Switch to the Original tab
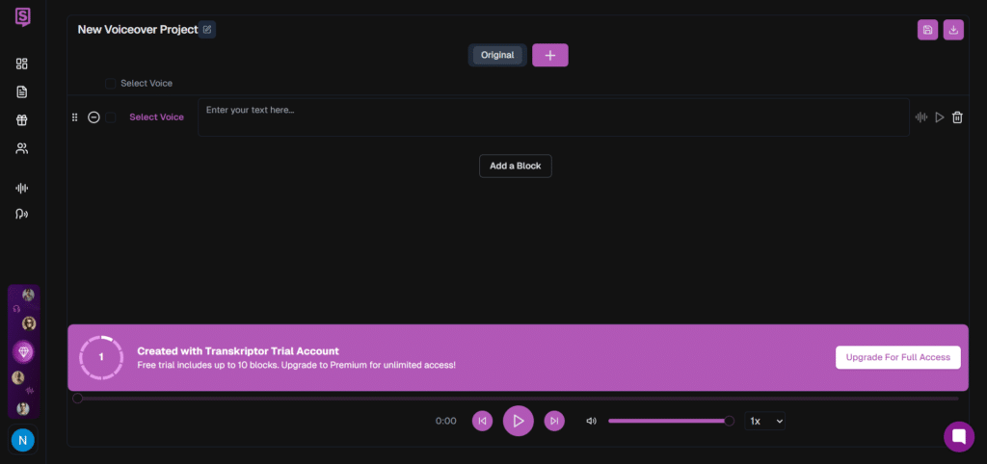This screenshot has width=987, height=464. click(x=497, y=55)
